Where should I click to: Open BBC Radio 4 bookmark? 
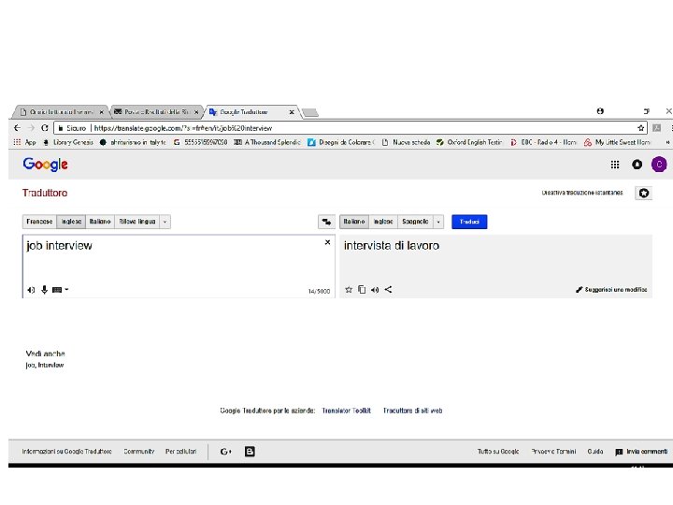coord(543,142)
